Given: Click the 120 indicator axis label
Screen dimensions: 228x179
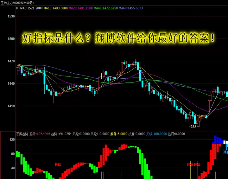Looking at the screenshot, I should coord(12,140).
